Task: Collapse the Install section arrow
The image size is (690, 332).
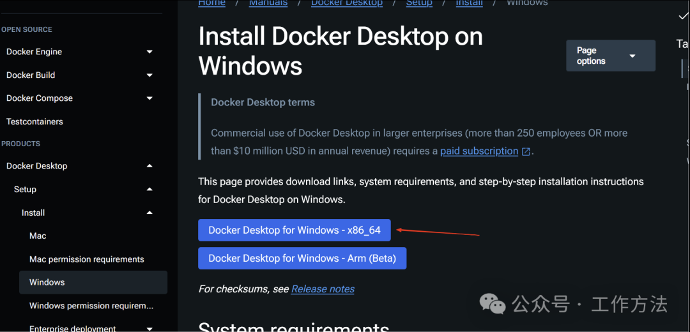Action: point(149,213)
